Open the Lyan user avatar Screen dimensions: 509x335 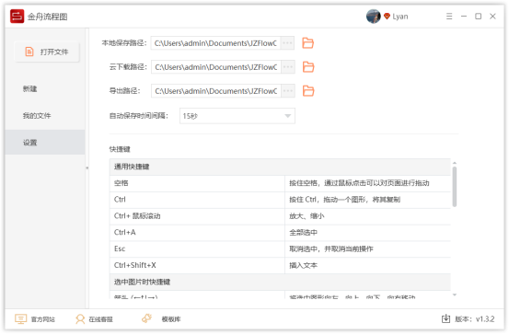point(374,17)
